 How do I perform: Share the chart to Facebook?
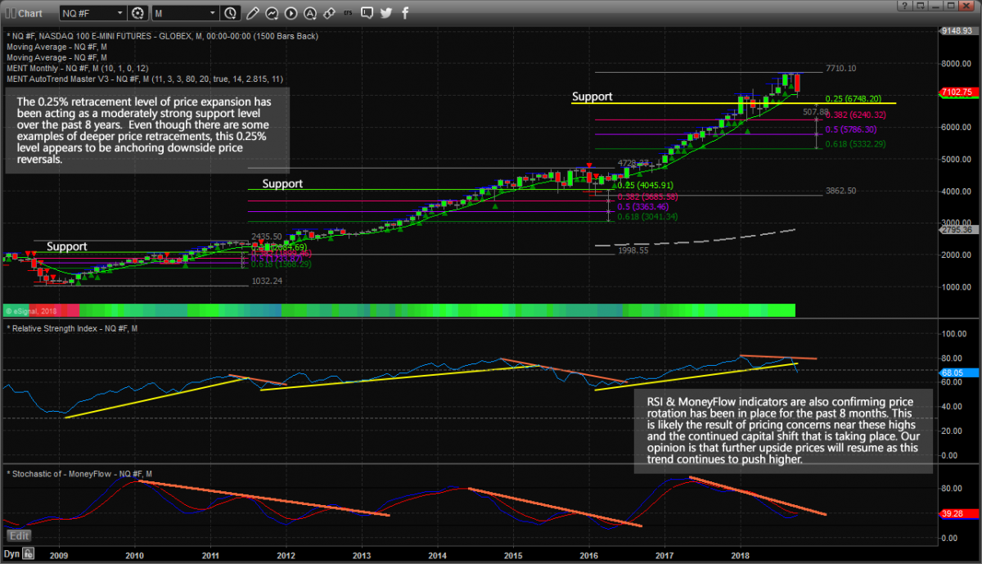(404, 13)
